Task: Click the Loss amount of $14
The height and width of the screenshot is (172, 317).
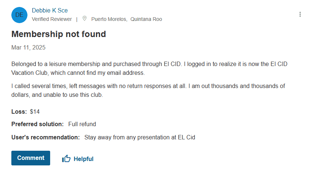Action: click(35, 111)
